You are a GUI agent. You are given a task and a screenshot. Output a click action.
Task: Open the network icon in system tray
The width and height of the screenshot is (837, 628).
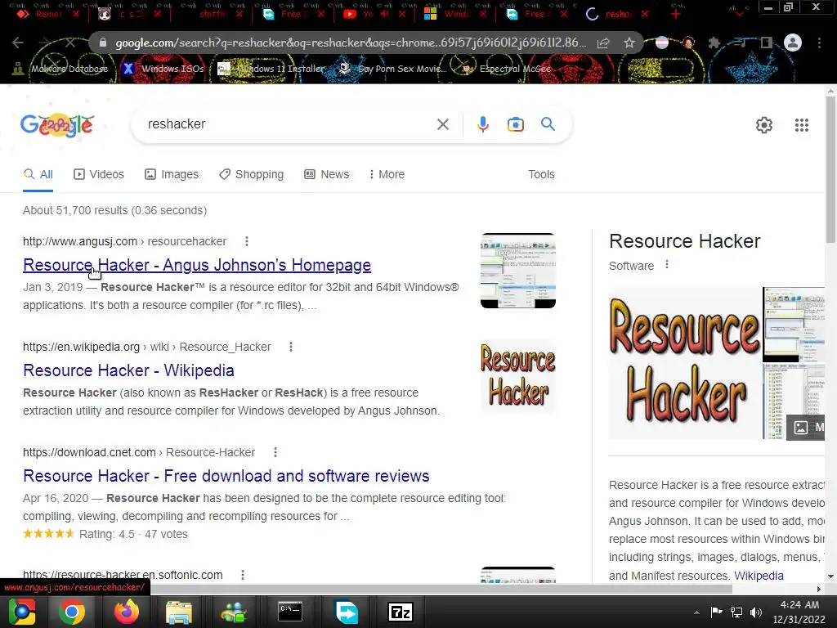tap(736, 612)
